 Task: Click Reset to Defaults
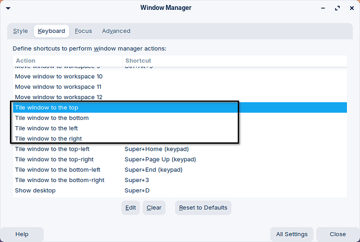pos(203,208)
